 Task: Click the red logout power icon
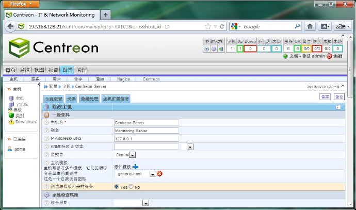coord(329,56)
